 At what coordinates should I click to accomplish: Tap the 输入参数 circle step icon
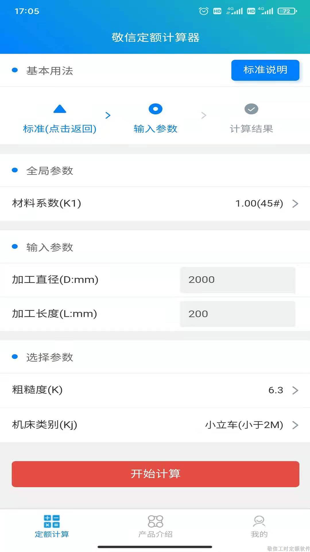pyautogui.click(x=156, y=109)
